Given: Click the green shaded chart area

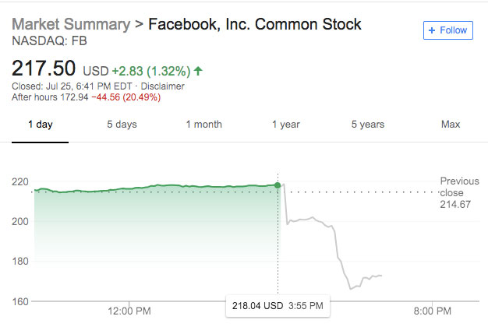Looking at the screenshot, I should point(156,234).
